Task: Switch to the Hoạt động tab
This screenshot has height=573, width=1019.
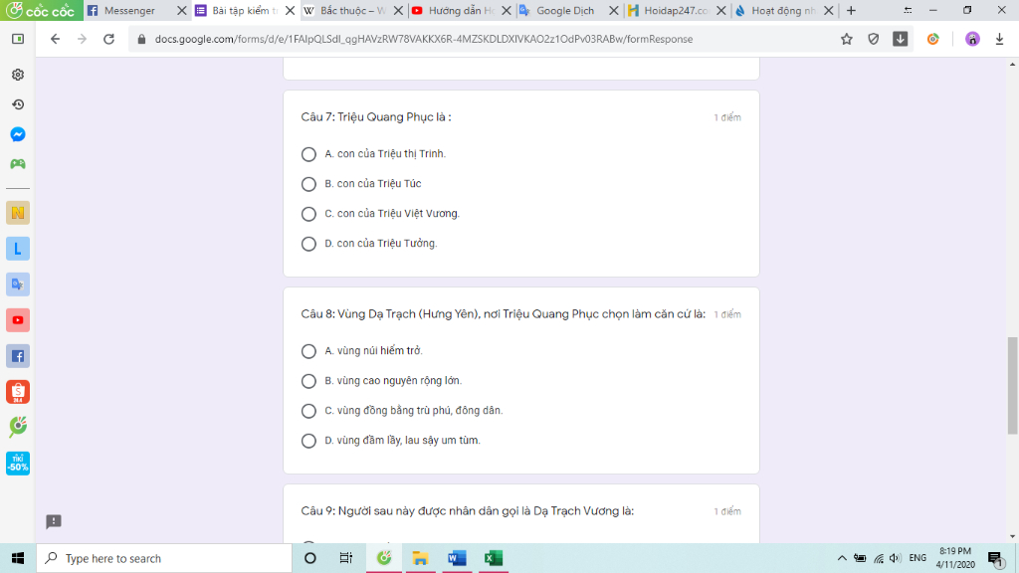Action: [x=783, y=10]
